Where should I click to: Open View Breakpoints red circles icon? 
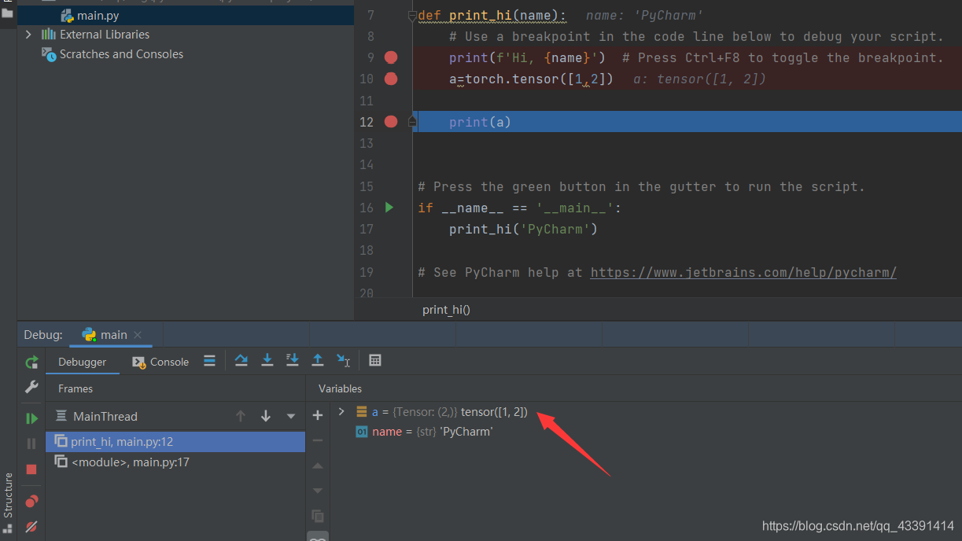point(31,501)
